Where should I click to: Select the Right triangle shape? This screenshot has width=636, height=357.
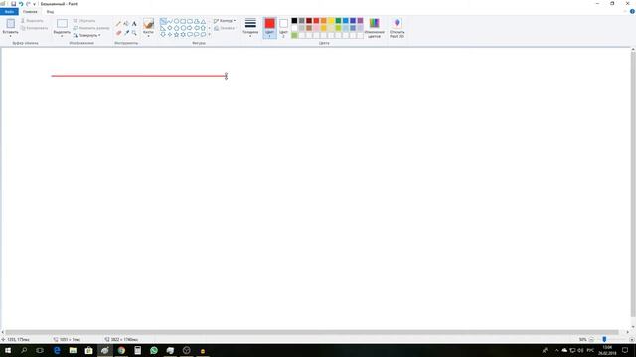tap(163, 28)
